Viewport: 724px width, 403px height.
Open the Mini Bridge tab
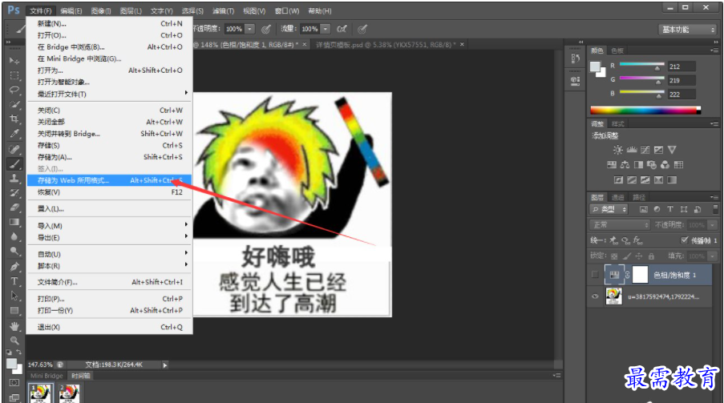(47, 376)
